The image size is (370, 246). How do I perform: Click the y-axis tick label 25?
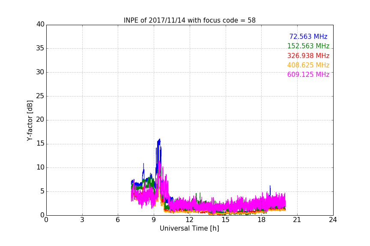(40, 96)
